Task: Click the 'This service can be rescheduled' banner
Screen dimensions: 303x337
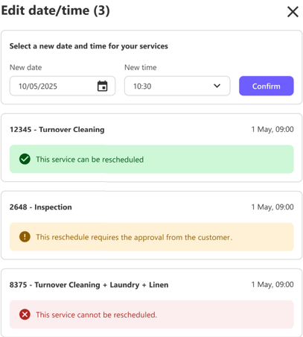Action: pos(152,159)
